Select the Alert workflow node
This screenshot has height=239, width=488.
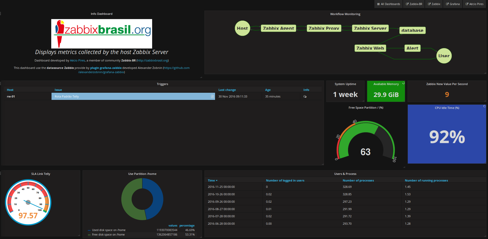(412, 48)
